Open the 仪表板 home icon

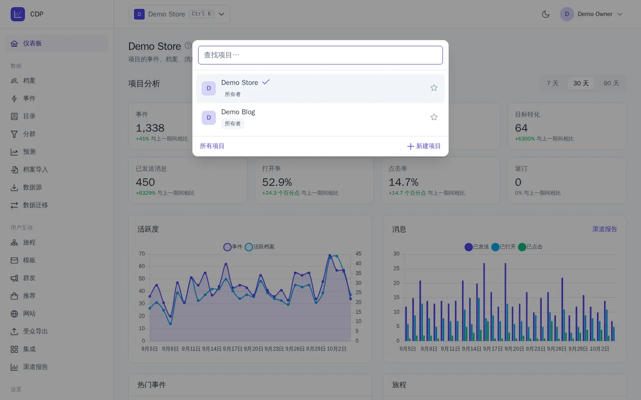click(14, 44)
